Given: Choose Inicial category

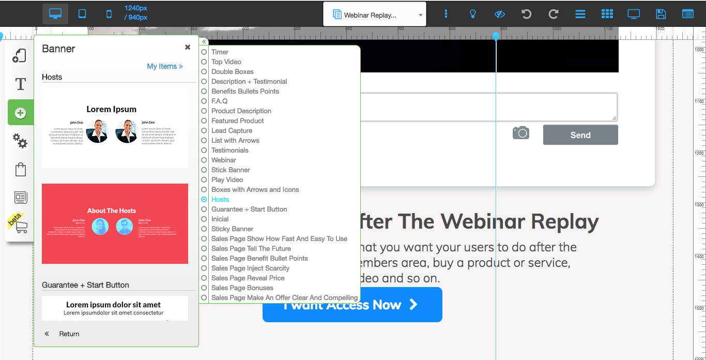Looking at the screenshot, I should (x=220, y=219).
